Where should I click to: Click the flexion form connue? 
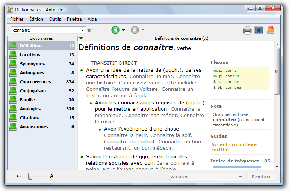coord(232,82)
